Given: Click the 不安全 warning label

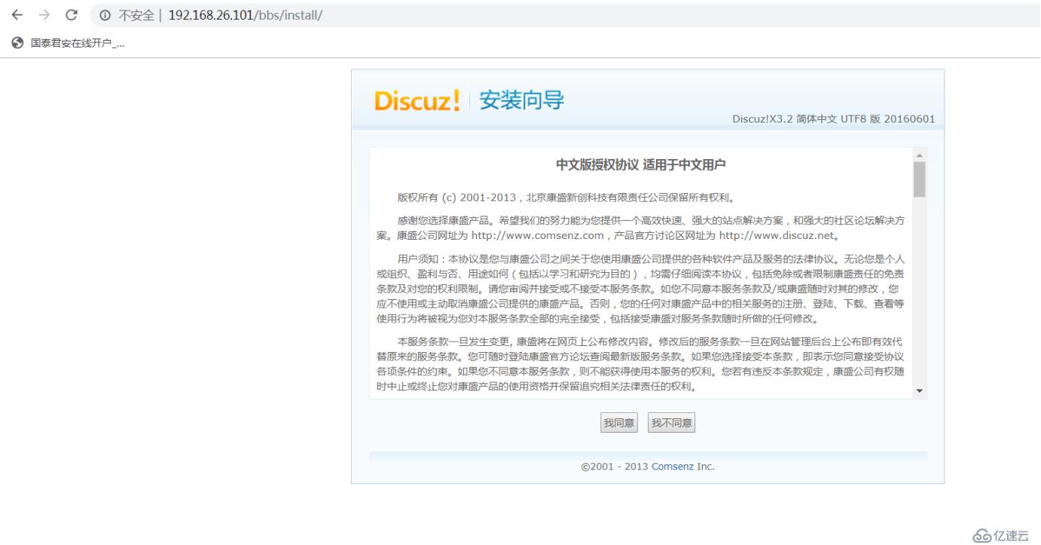Looking at the screenshot, I should tap(136, 15).
